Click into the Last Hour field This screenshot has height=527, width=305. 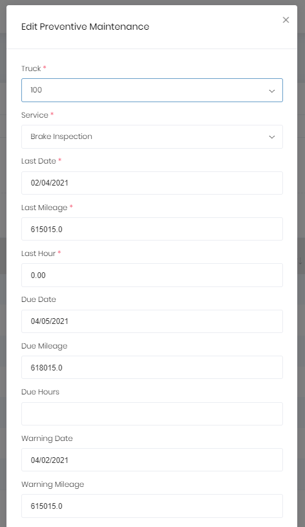click(152, 275)
